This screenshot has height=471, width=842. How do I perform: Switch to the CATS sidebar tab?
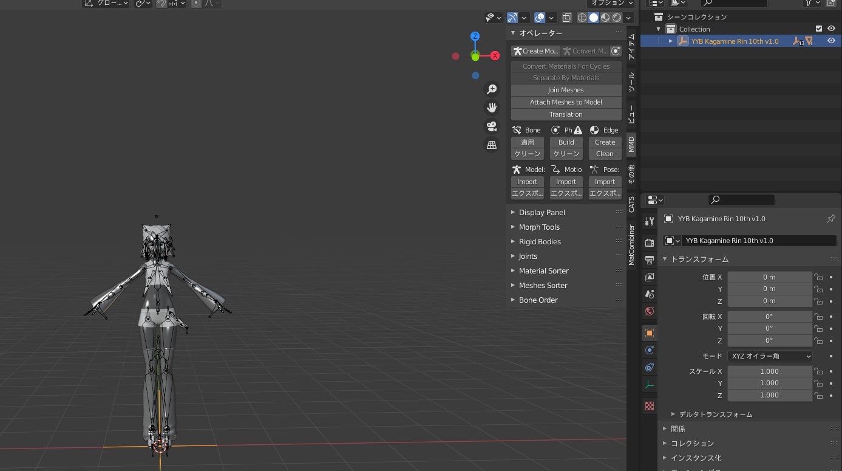631,204
